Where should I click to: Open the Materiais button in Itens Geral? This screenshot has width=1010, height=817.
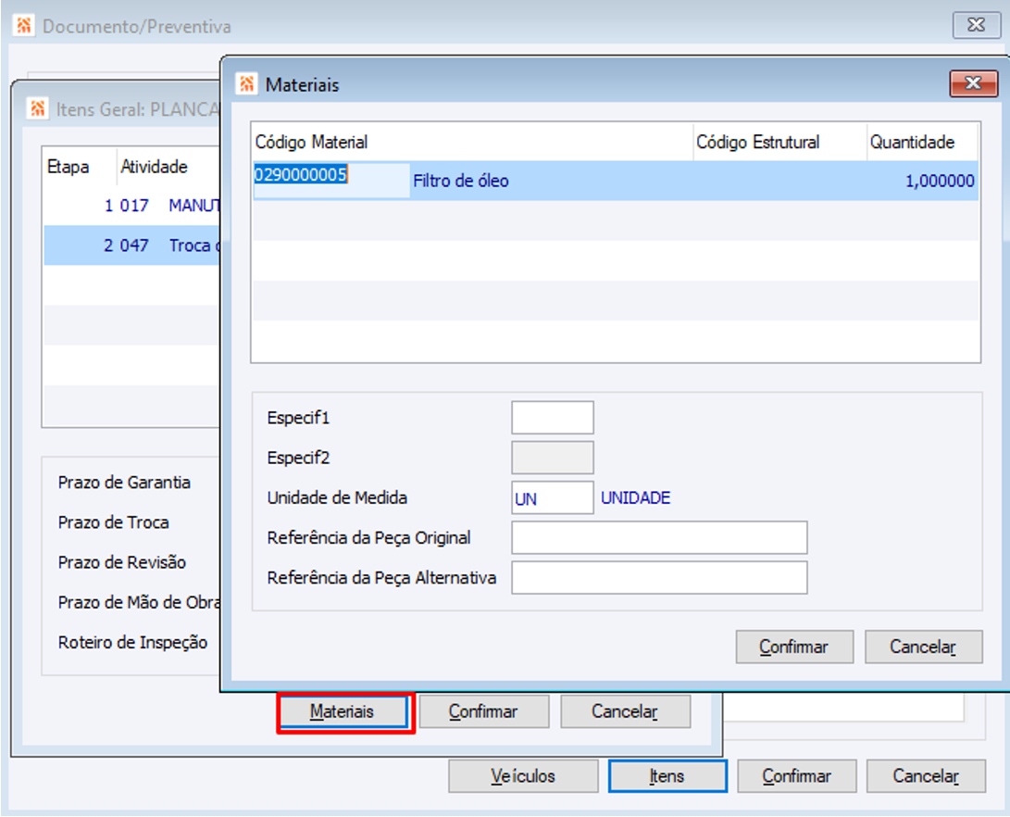[x=344, y=711]
